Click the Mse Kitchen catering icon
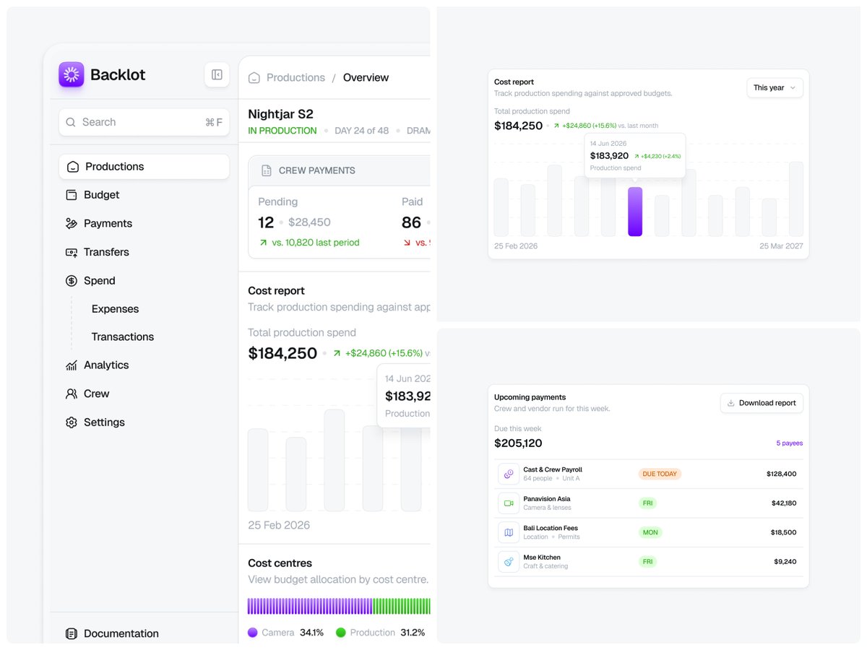Image resolution: width=867 pixels, height=650 pixels. pos(509,561)
